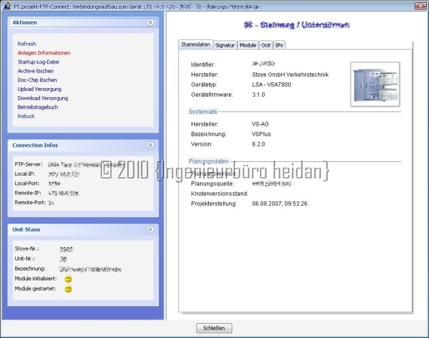Open the IPs tab

coord(279,45)
